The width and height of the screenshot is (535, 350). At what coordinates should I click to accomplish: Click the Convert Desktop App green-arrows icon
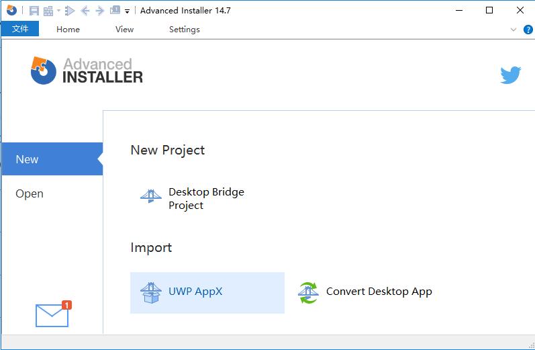(308, 293)
